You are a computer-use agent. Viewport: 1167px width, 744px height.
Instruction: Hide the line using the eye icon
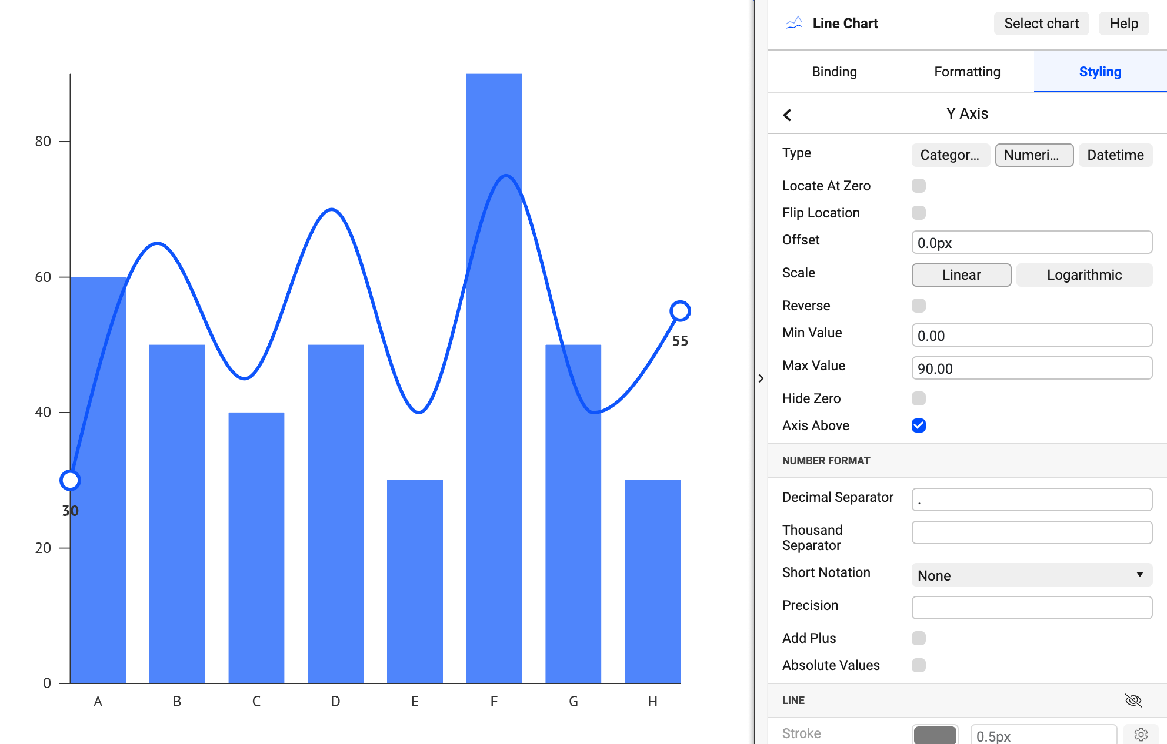pyautogui.click(x=1132, y=700)
